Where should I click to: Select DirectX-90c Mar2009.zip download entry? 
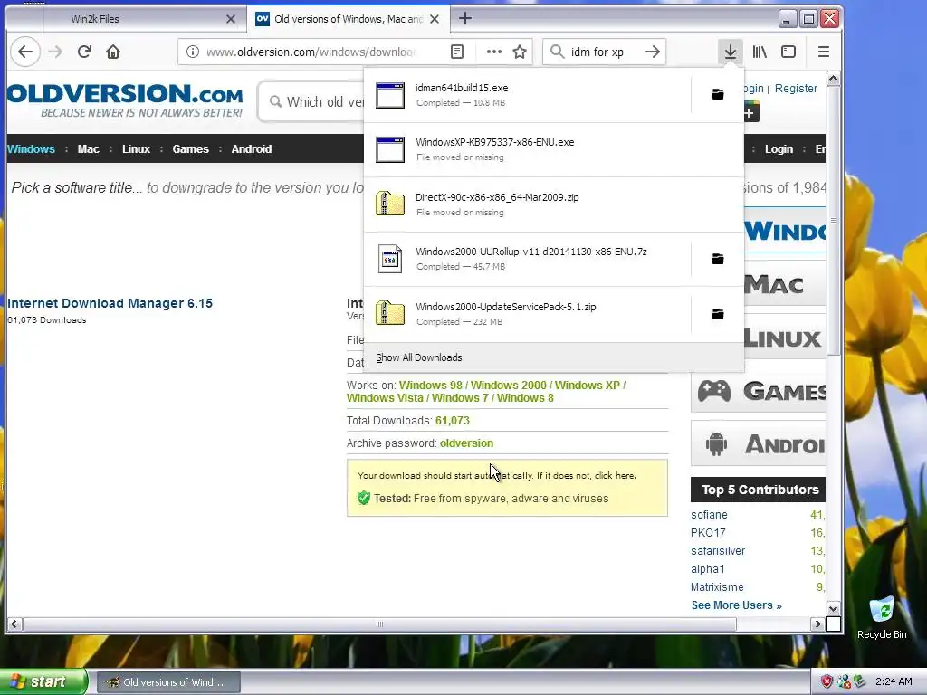[x=553, y=205]
